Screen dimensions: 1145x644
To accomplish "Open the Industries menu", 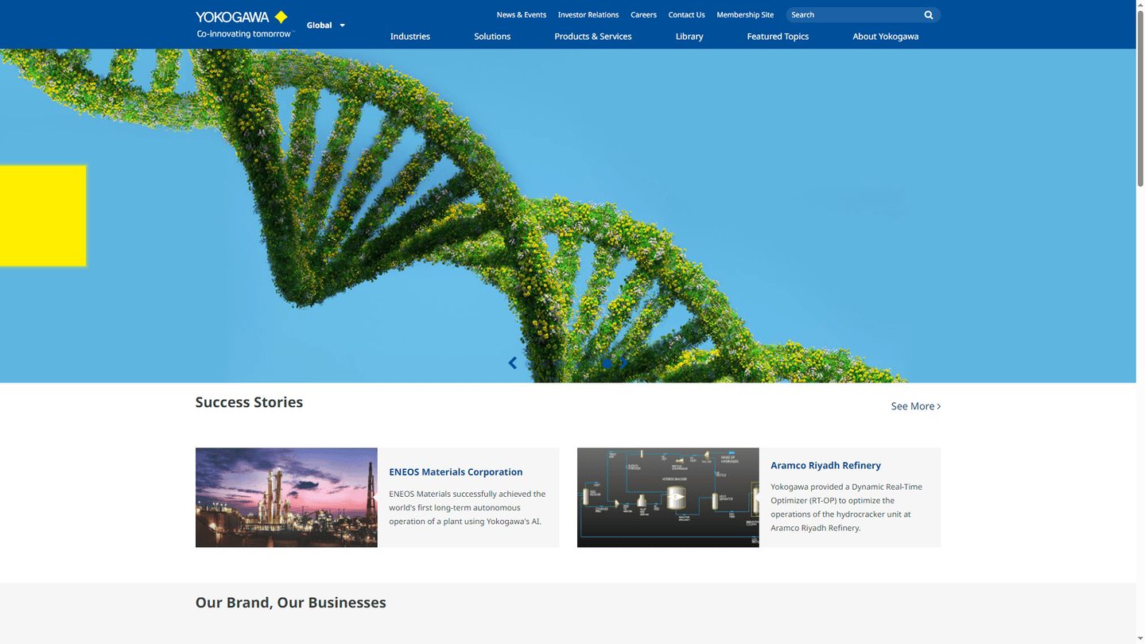I will (410, 37).
